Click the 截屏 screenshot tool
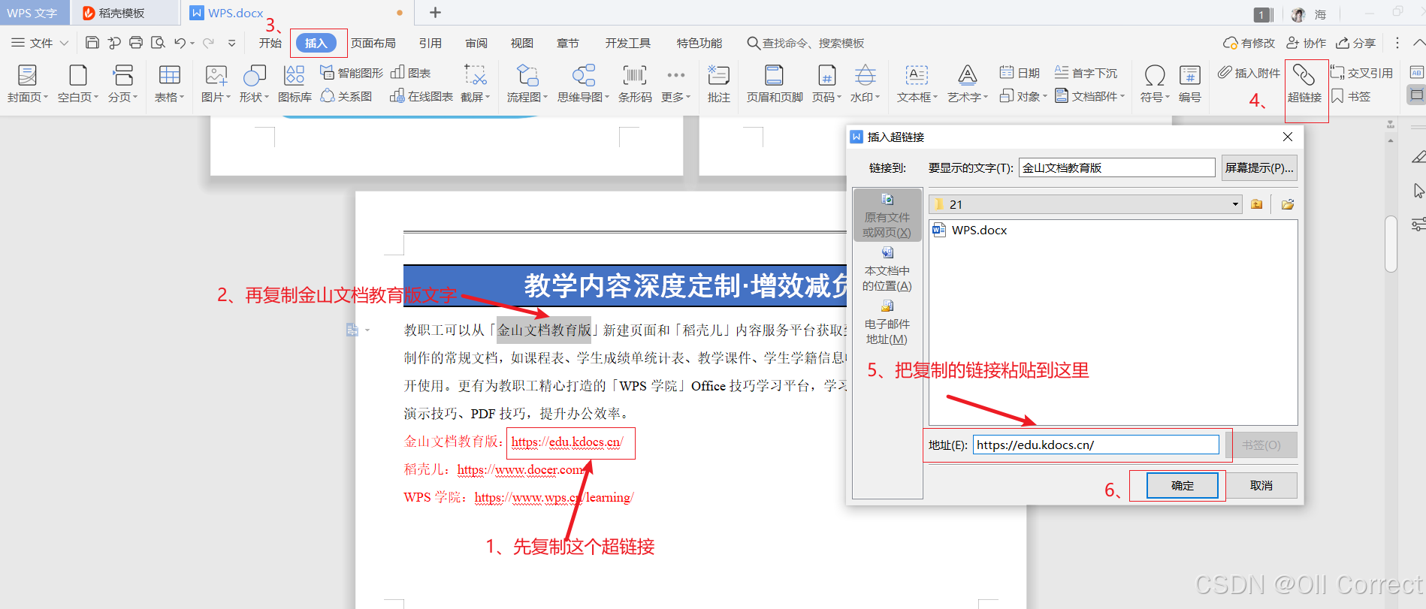The height and width of the screenshot is (609, 1426). (475, 83)
